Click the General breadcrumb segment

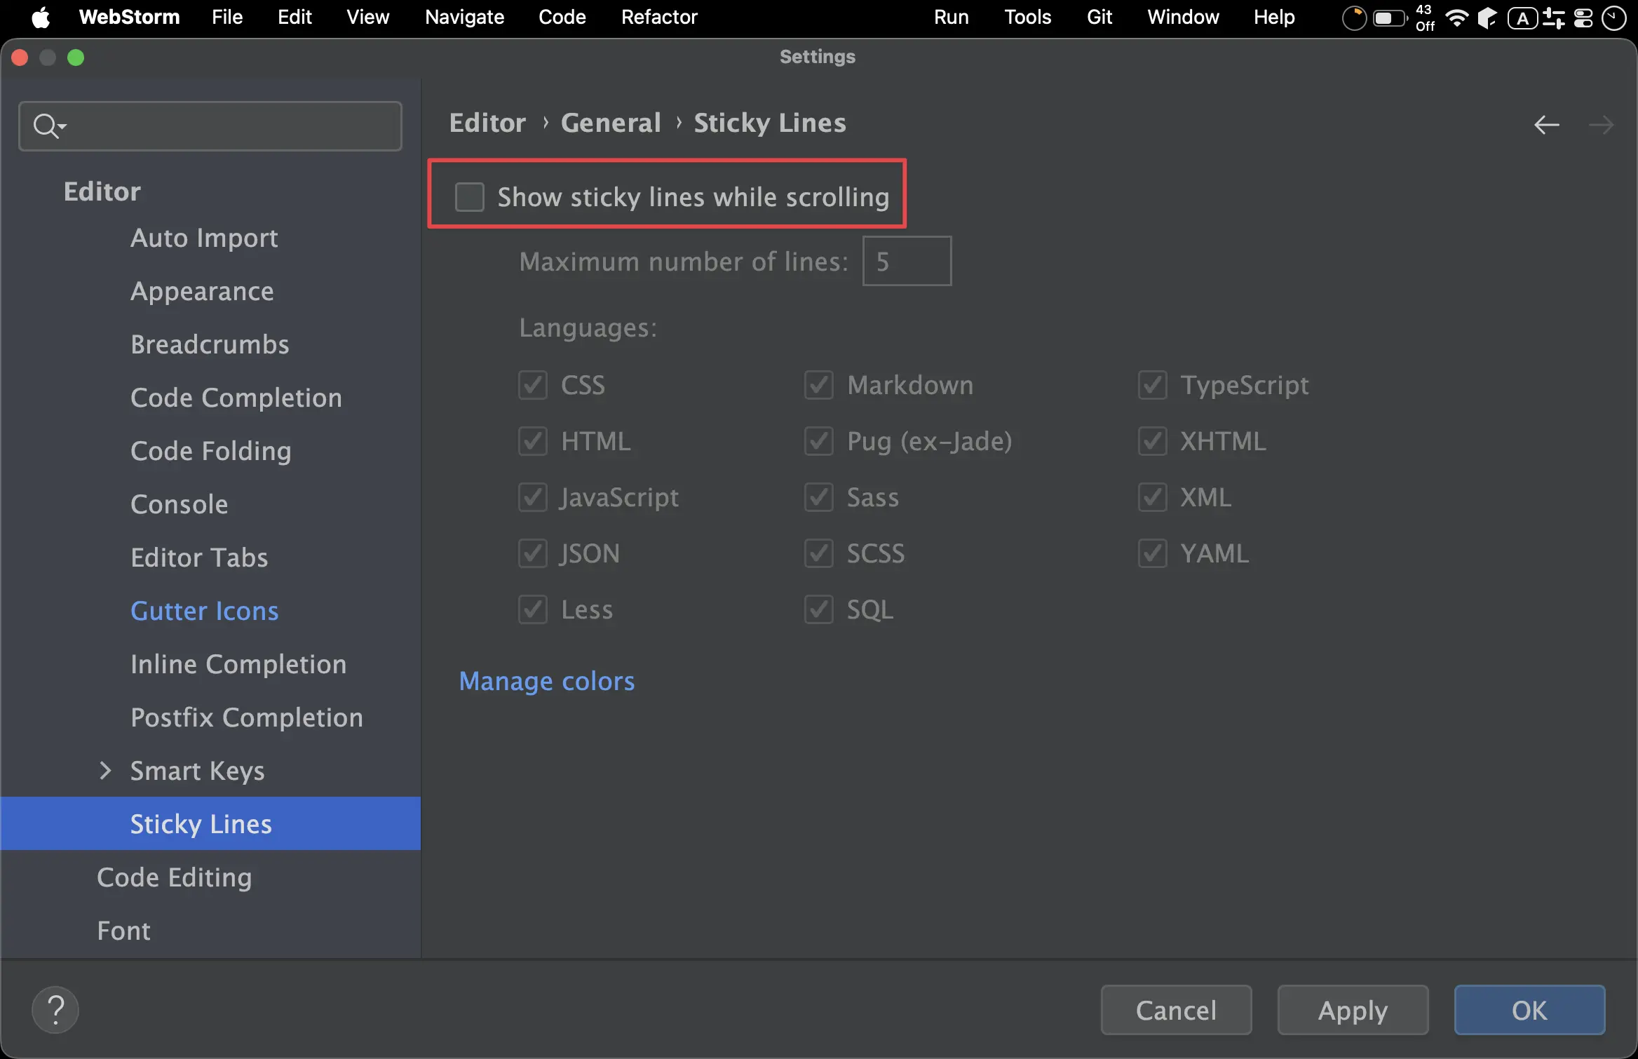(610, 123)
